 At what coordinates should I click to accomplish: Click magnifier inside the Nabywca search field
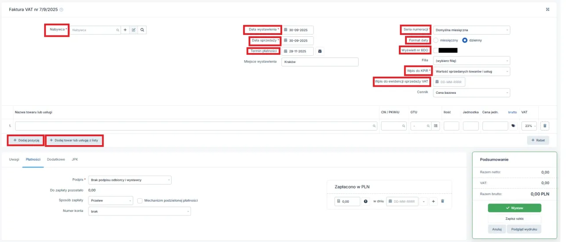[x=118, y=30]
